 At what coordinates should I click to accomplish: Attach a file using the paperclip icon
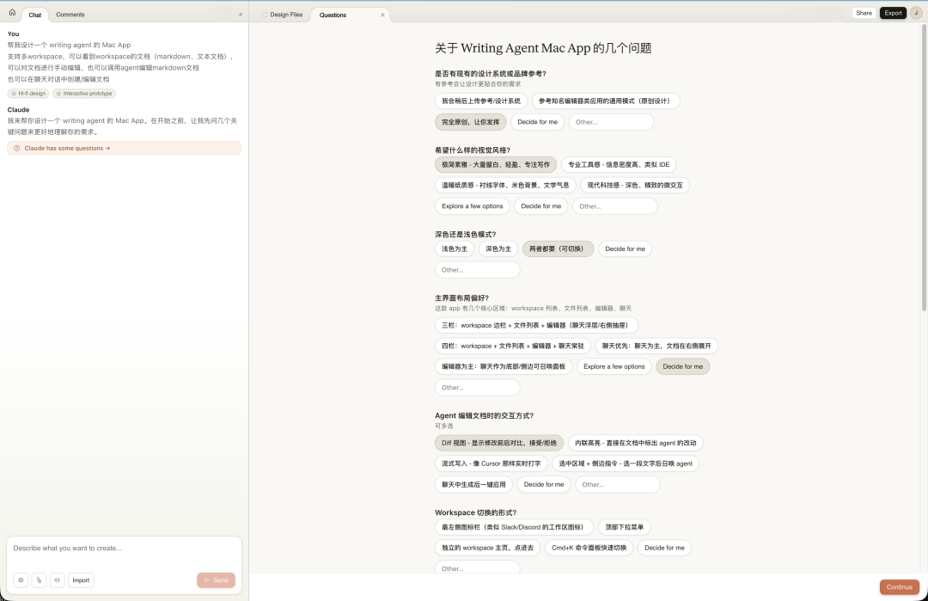point(39,580)
